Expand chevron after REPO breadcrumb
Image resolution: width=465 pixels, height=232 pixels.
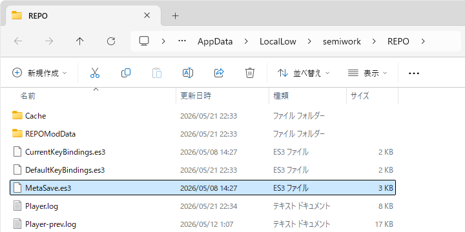point(422,41)
